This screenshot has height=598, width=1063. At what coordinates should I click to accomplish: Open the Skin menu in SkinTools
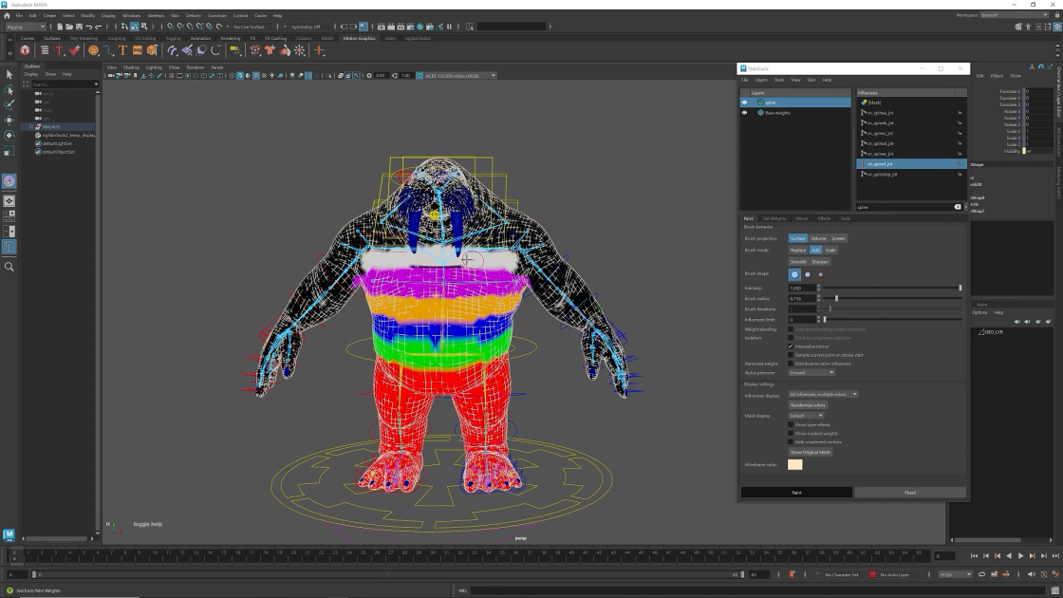pos(811,80)
